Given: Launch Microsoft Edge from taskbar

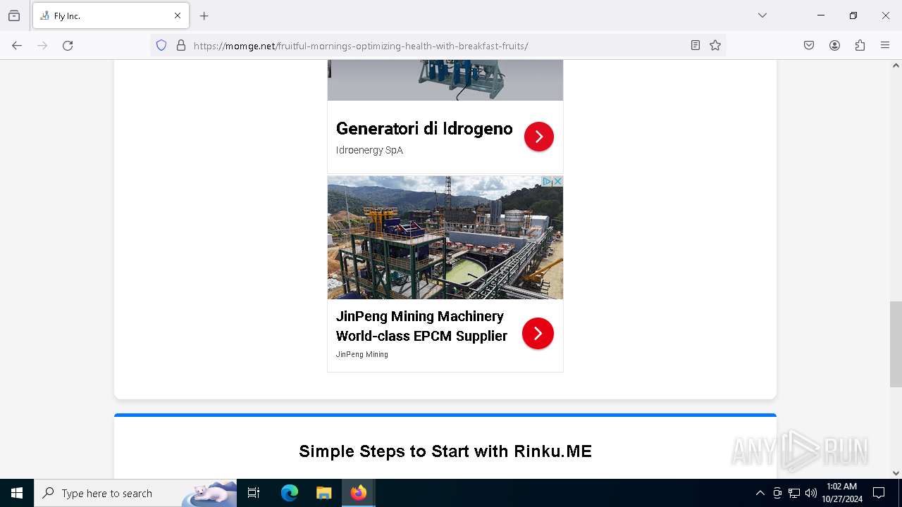Looking at the screenshot, I should [x=290, y=493].
